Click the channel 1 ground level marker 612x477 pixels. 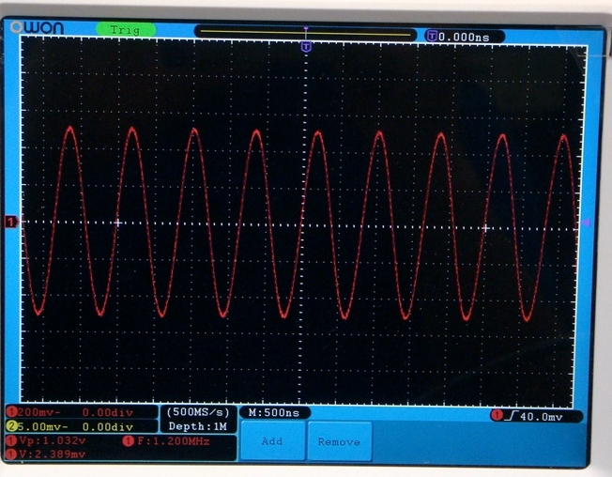click(x=11, y=223)
